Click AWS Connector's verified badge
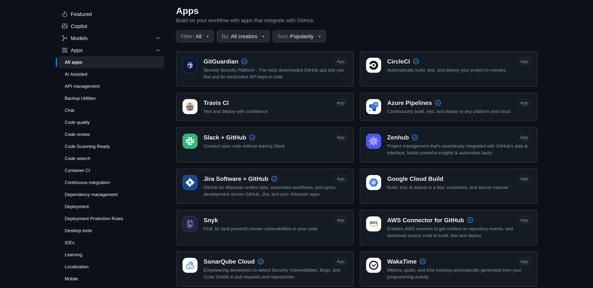Viewport: 593px width, 288px height. pyautogui.click(x=470, y=220)
